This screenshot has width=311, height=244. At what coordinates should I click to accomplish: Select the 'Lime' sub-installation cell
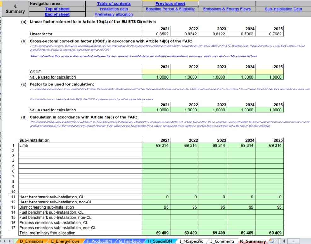coord(80,145)
